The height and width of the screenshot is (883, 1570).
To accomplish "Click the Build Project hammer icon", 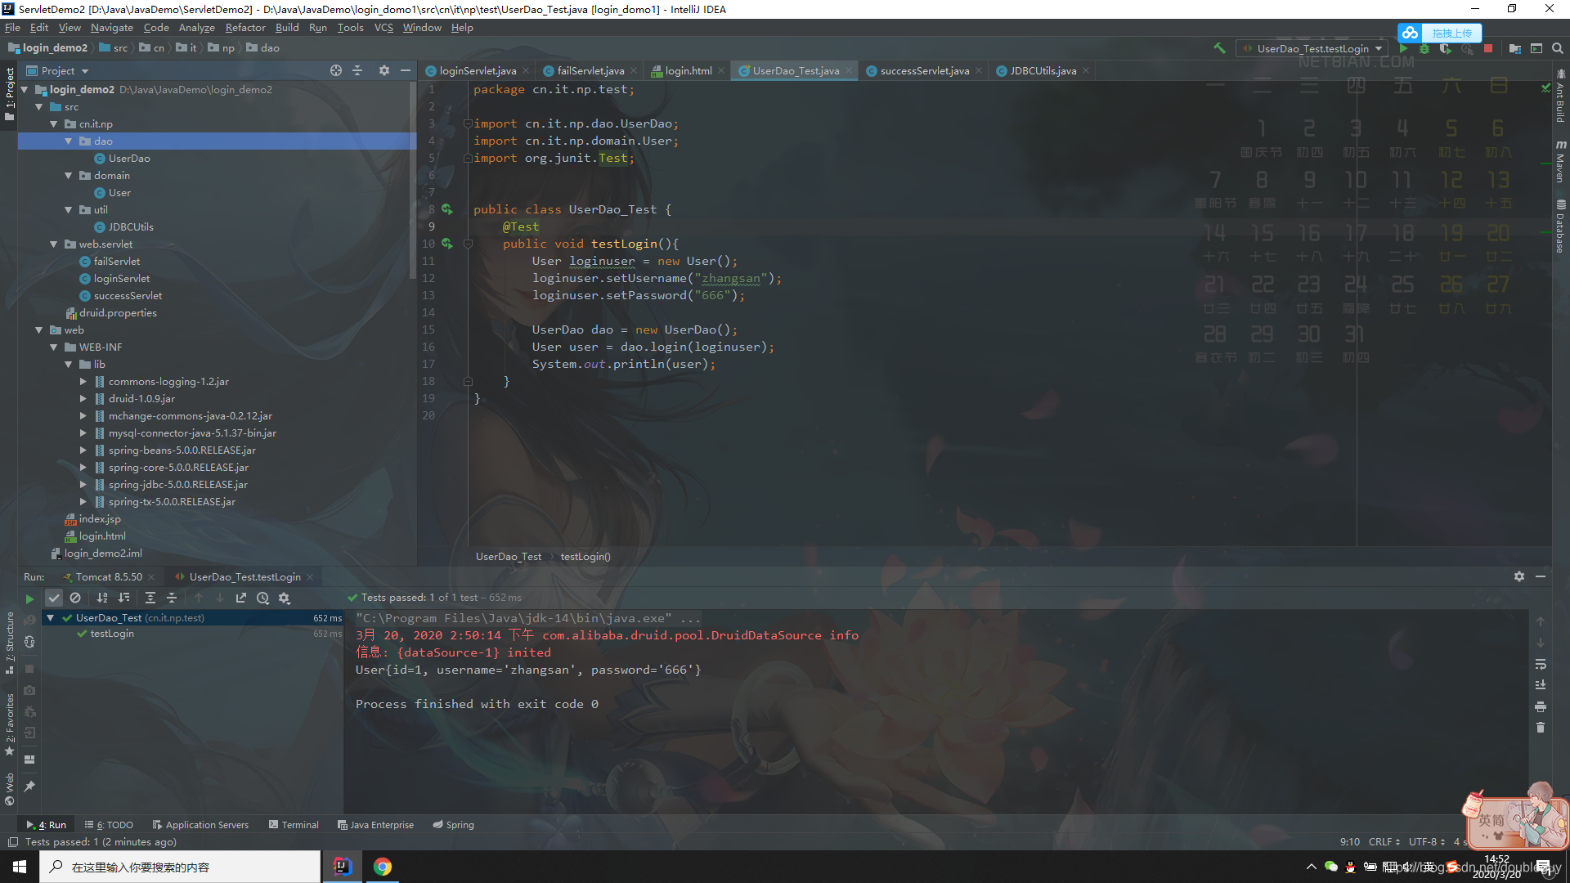I will point(1219,48).
